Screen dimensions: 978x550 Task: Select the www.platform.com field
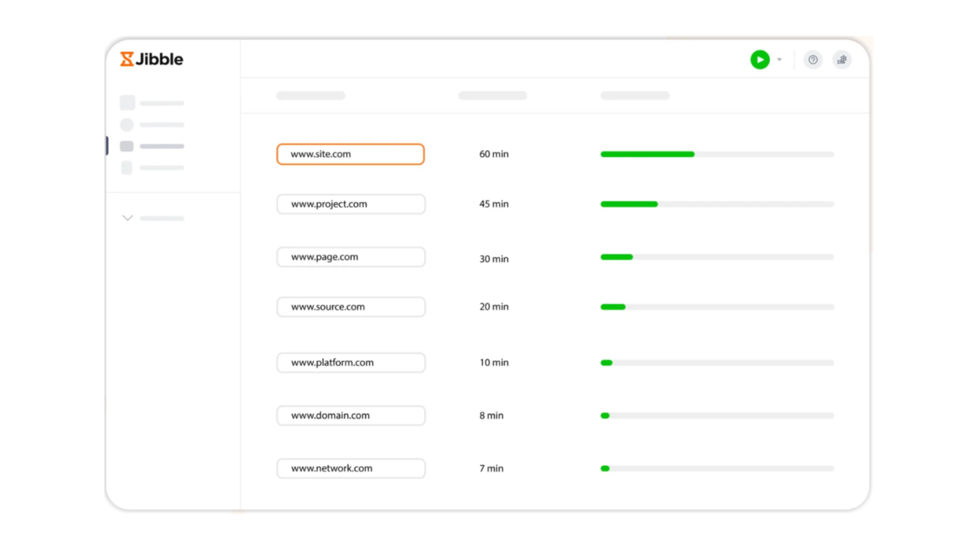tap(351, 363)
